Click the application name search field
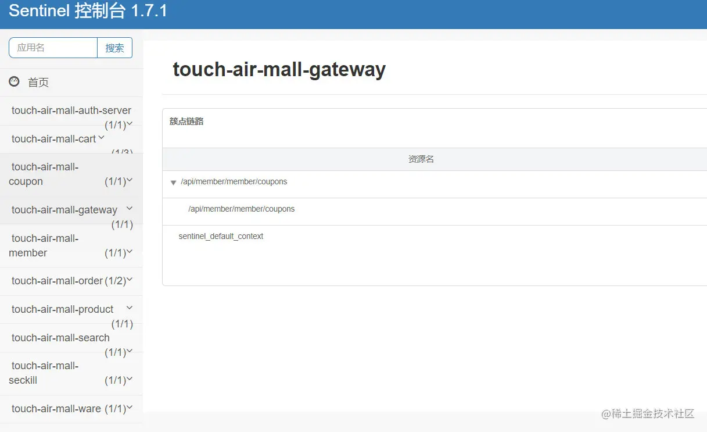The height and width of the screenshot is (432, 707). click(53, 48)
